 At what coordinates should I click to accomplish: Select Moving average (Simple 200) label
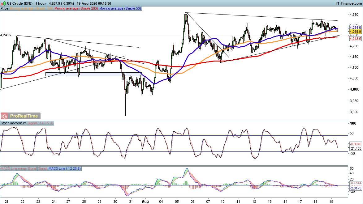(x=76, y=9)
